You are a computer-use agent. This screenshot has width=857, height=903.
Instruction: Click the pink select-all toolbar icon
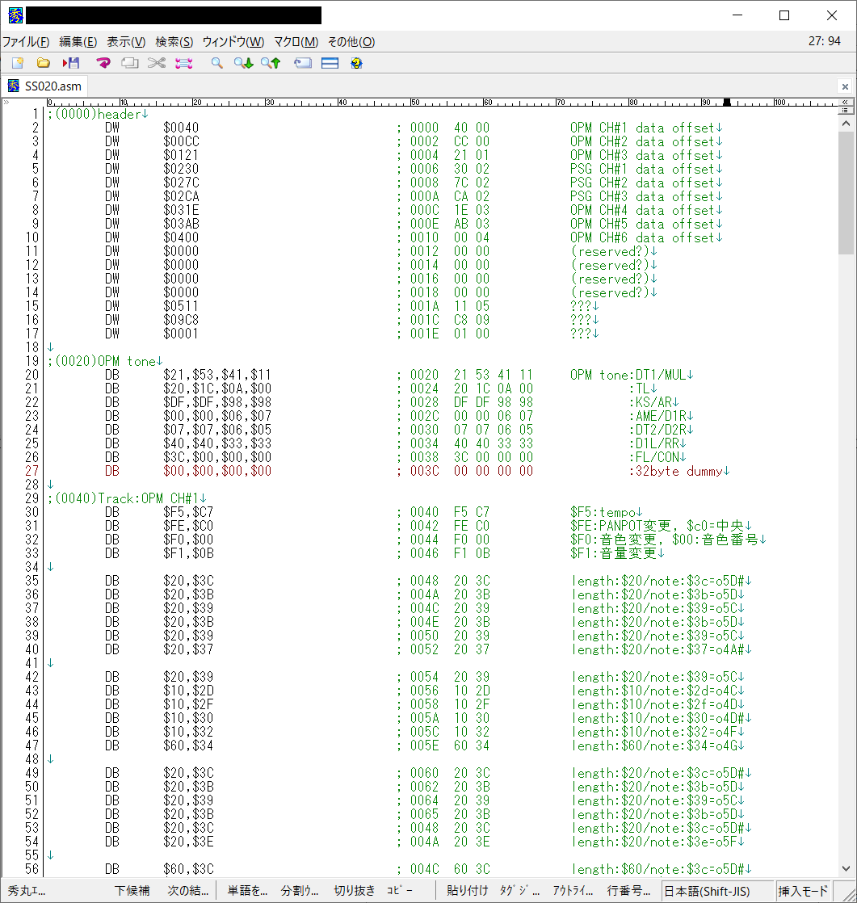[x=183, y=63]
